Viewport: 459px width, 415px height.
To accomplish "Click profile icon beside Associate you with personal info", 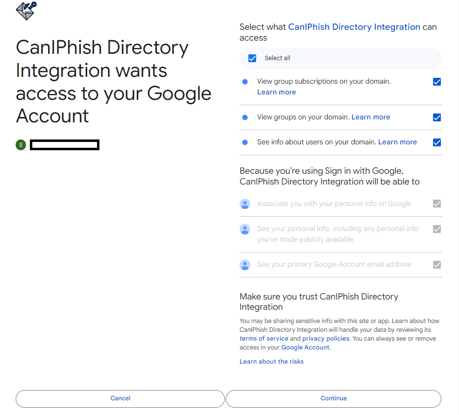I will coord(245,204).
